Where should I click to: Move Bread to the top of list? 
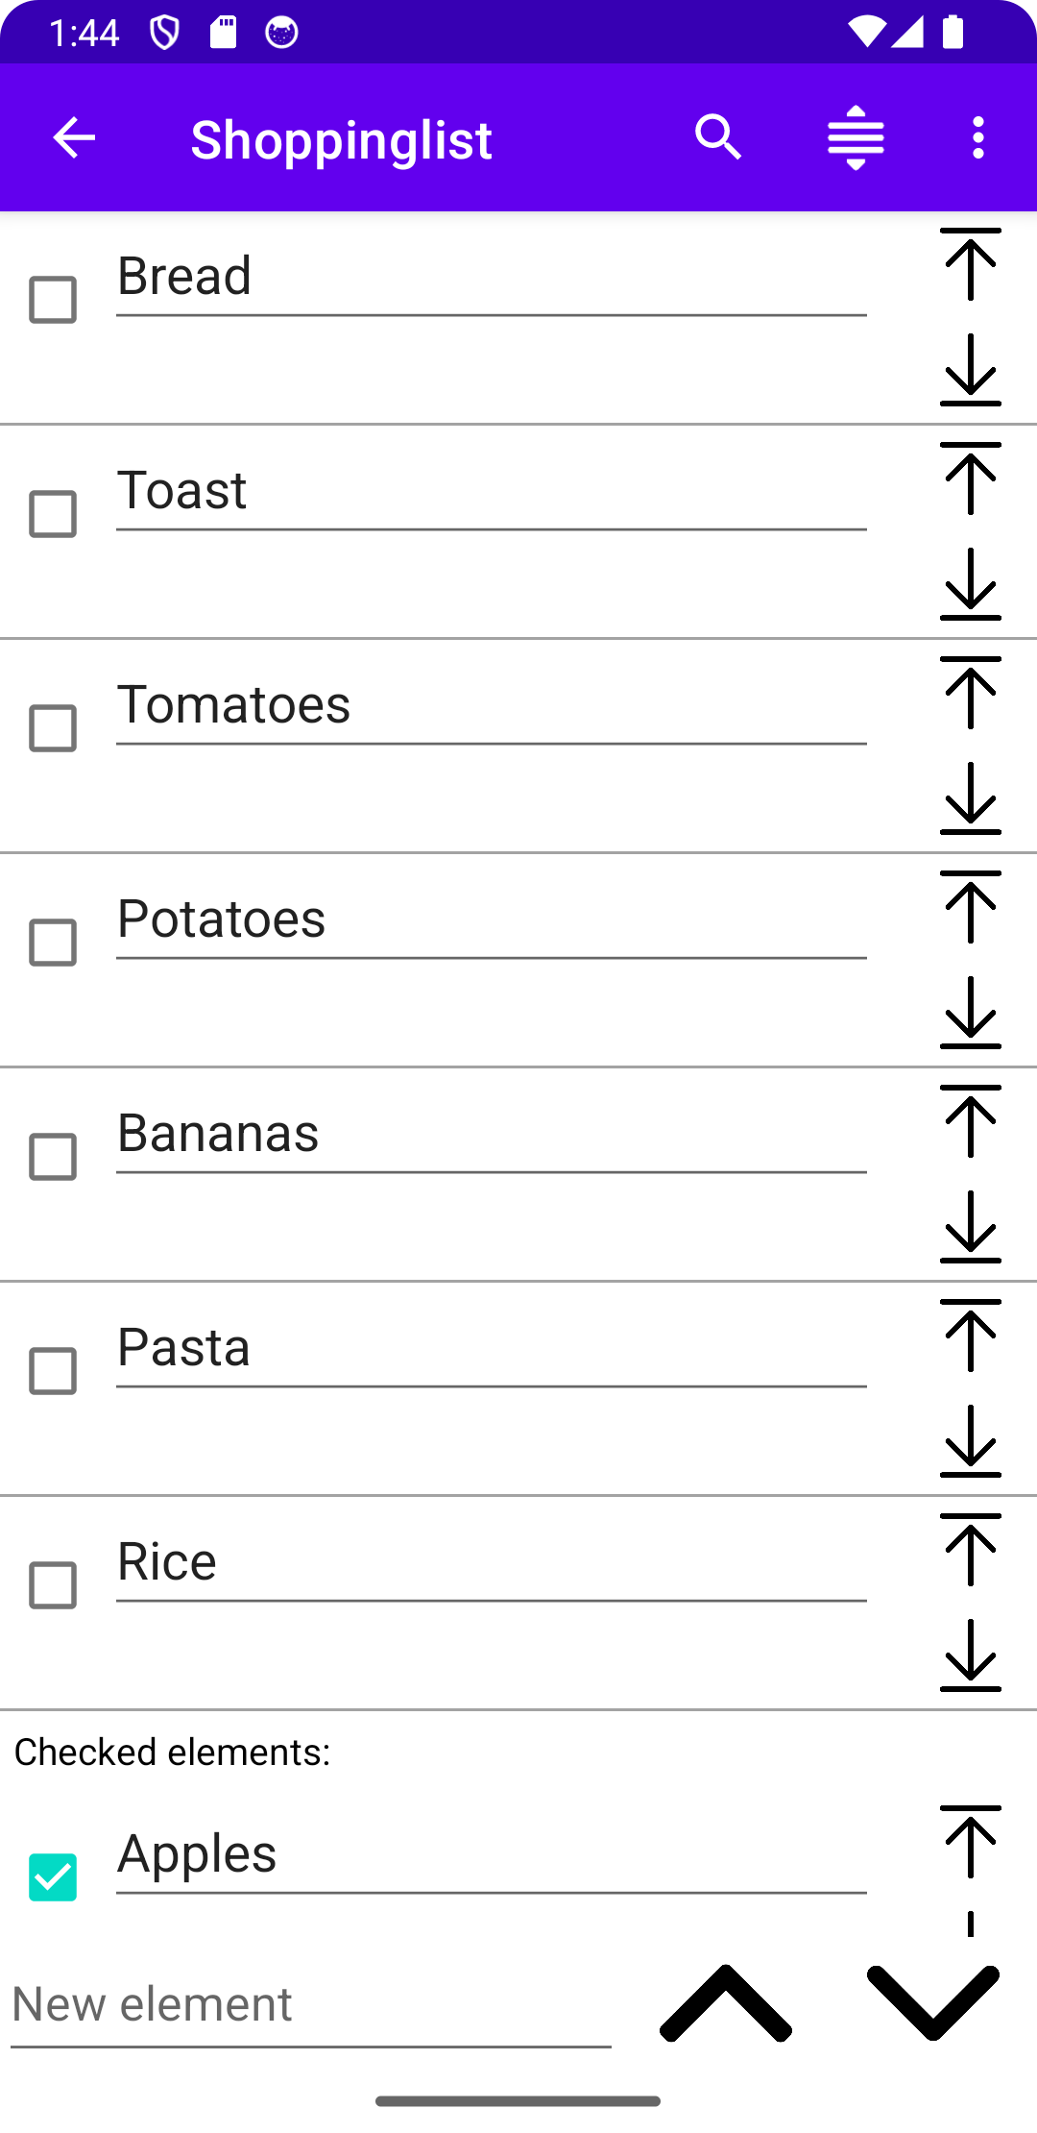point(970,264)
